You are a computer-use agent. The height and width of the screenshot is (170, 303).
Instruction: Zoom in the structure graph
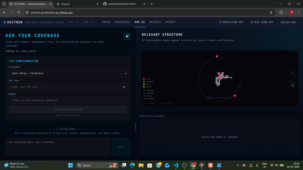click(x=292, y=72)
